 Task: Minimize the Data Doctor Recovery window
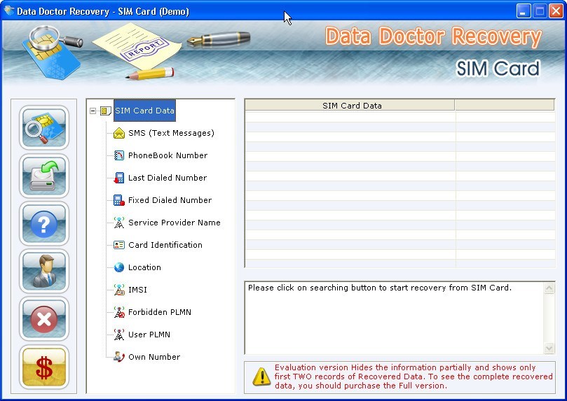(x=523, y=11)
